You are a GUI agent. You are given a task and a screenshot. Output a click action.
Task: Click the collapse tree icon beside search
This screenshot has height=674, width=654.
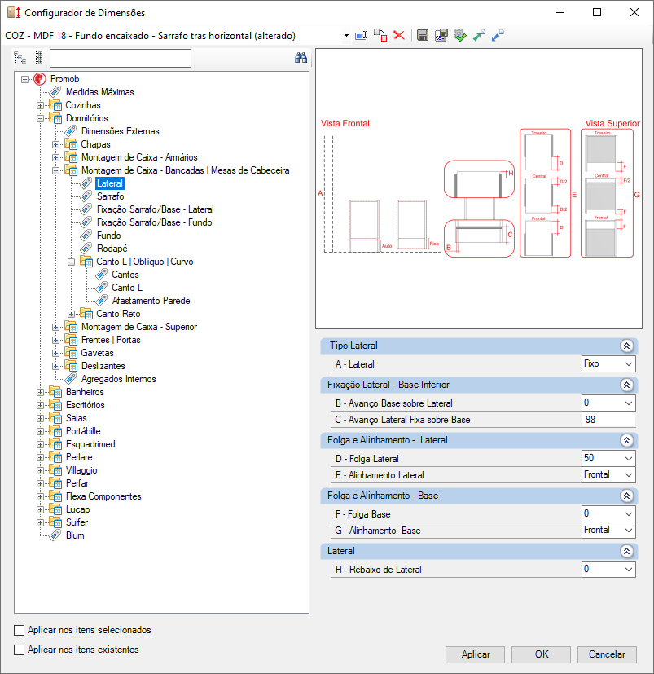pos(39,58)
